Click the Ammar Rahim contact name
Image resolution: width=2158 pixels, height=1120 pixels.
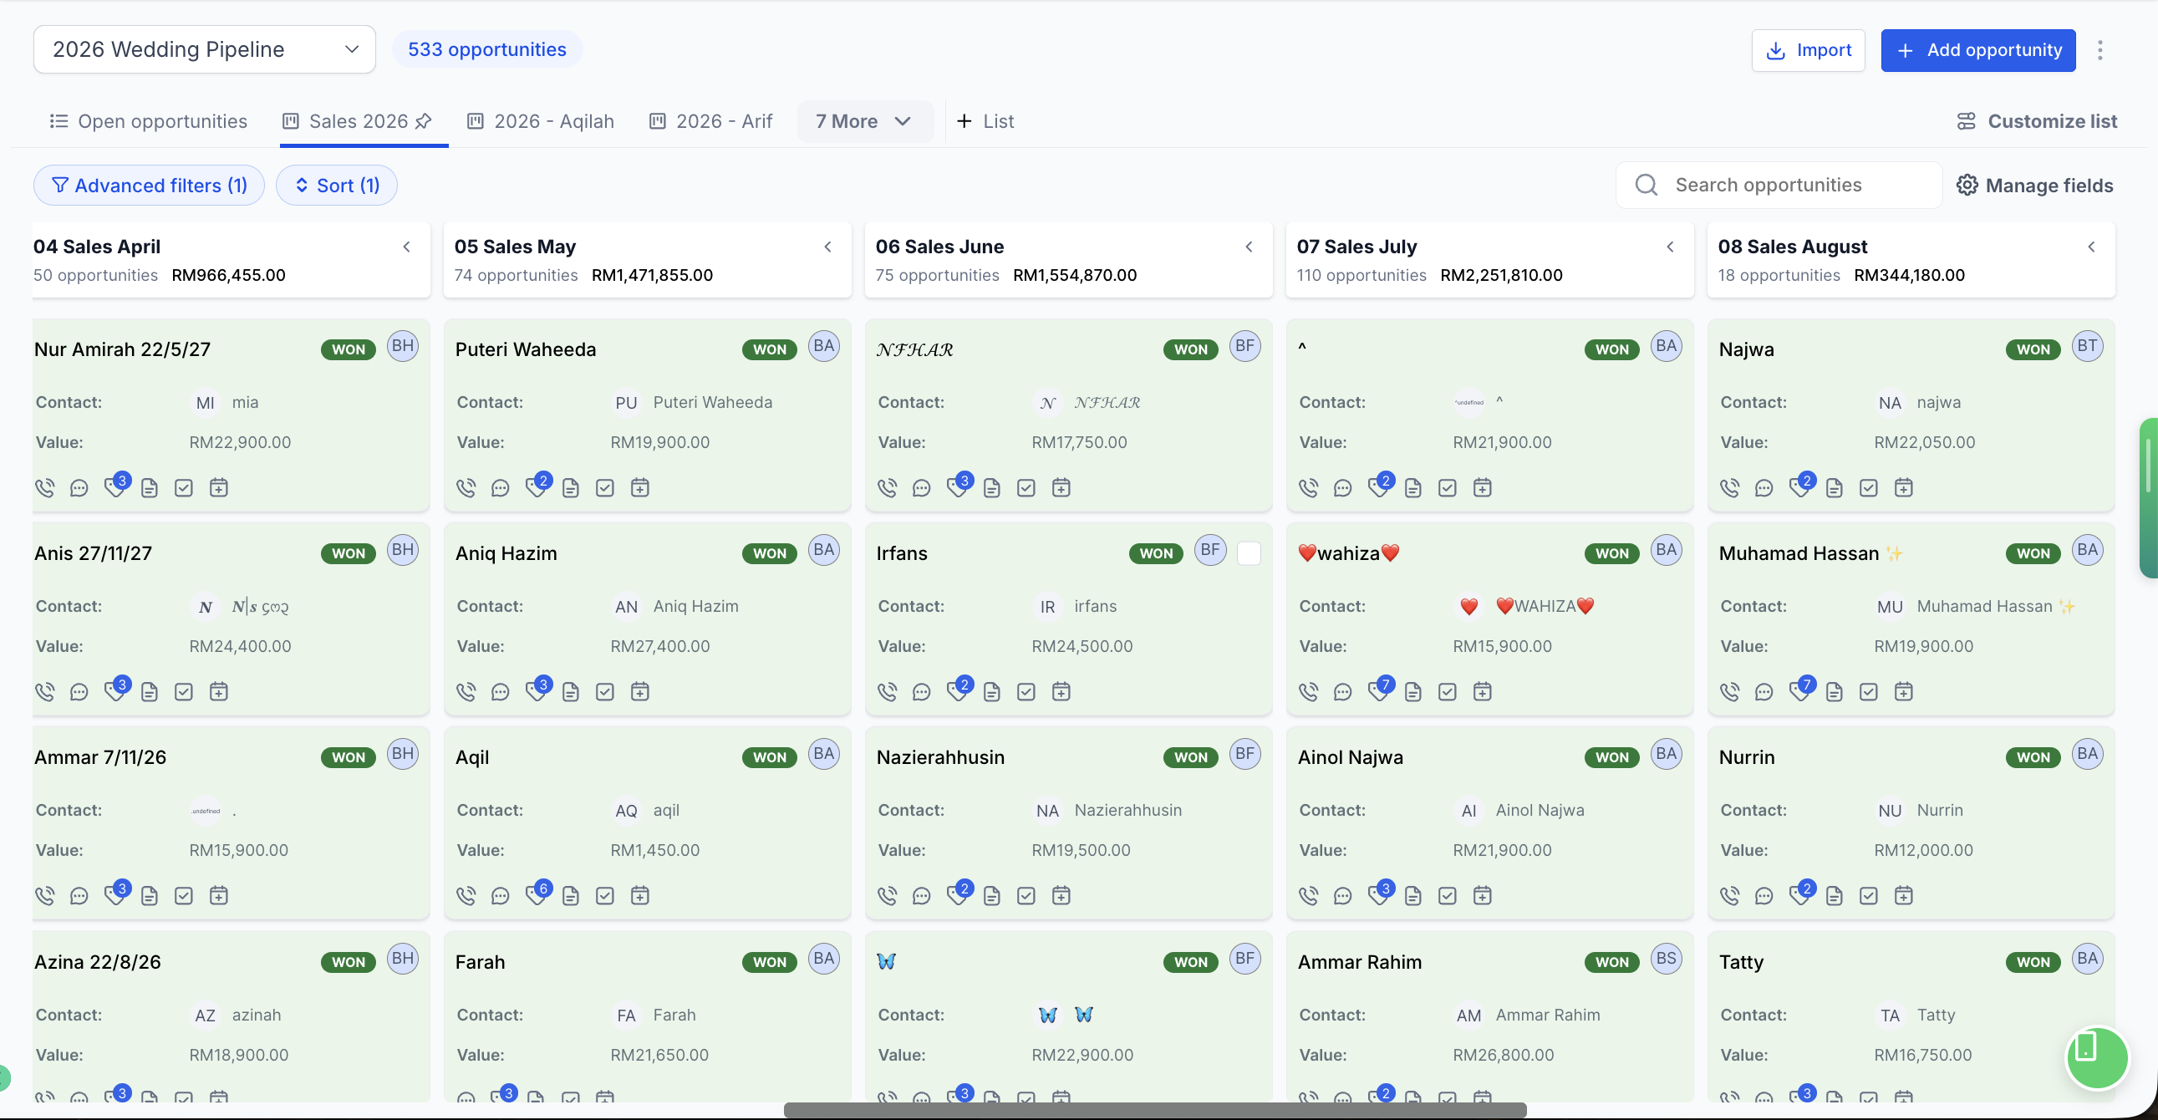1547,1015
